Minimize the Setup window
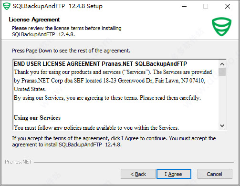240x186 pixels. pos(184,6)
